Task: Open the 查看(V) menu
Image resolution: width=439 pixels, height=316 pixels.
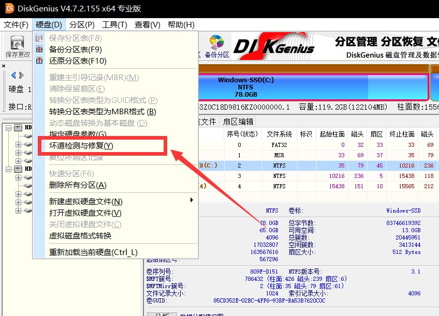Action: pos(147,24)
